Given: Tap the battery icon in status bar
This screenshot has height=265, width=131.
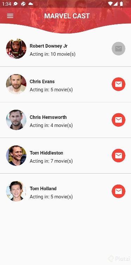Looking at the screenshot, I should click(121, 4).
